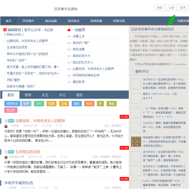Open the 微笑的老太太 link
This screenshot has width=189, height=189.
coord(81,56)
